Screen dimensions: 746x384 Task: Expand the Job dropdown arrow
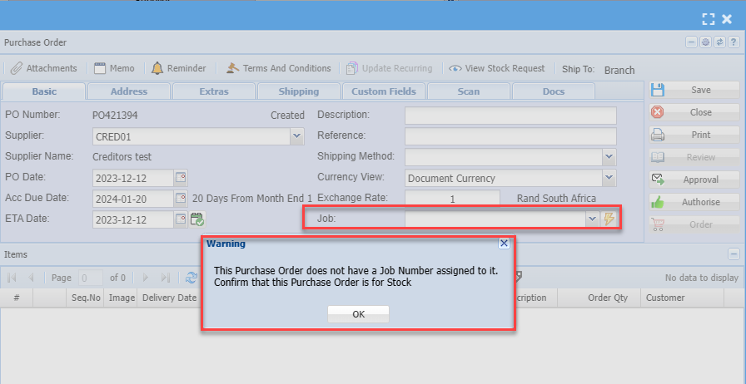point(592,219)
